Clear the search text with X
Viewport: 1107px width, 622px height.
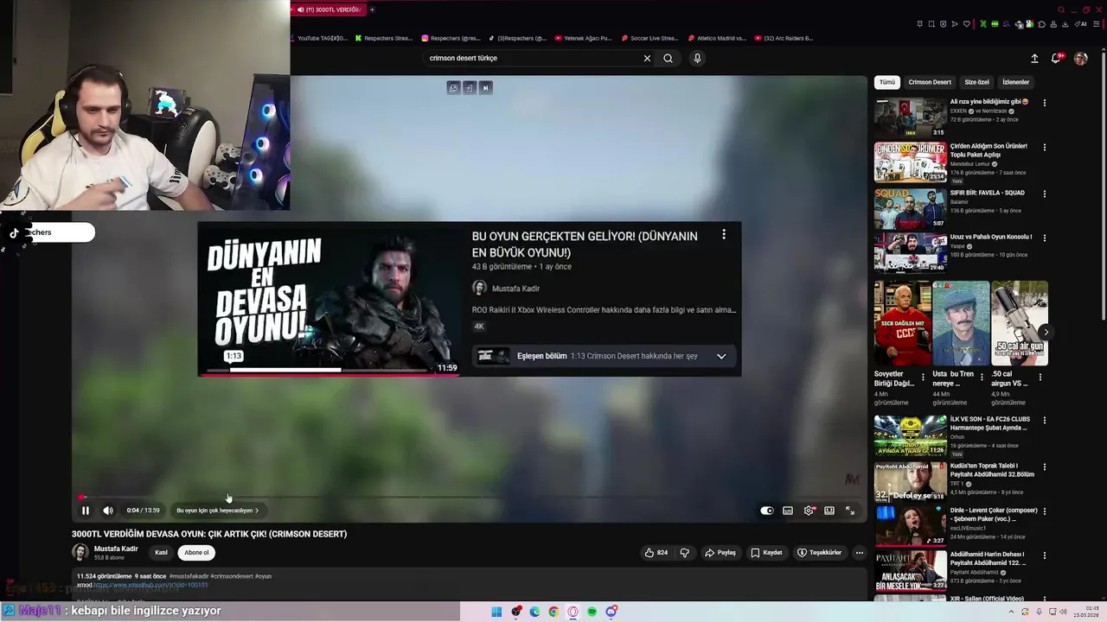[x=647, y=58]
